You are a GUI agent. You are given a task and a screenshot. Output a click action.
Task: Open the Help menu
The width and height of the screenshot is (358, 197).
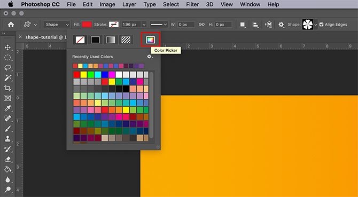click(x=273, y=4)
